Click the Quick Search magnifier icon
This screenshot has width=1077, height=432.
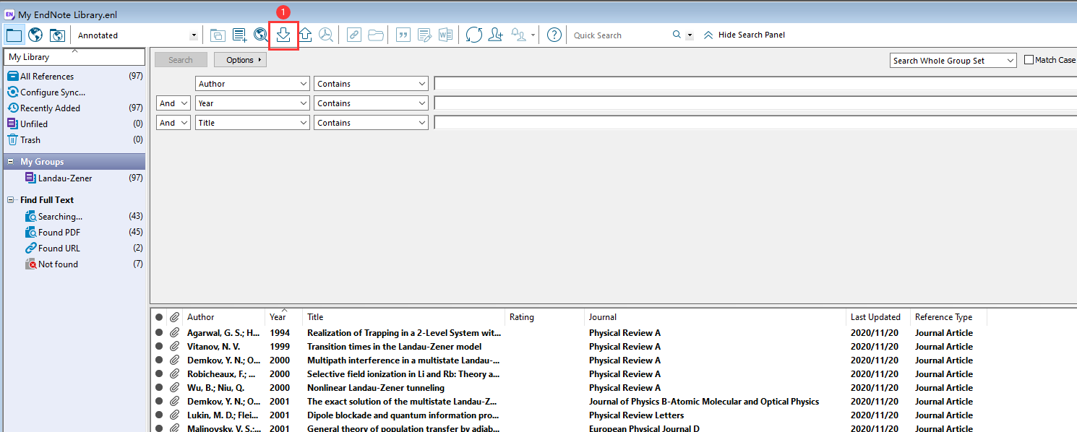click(677, 35)
